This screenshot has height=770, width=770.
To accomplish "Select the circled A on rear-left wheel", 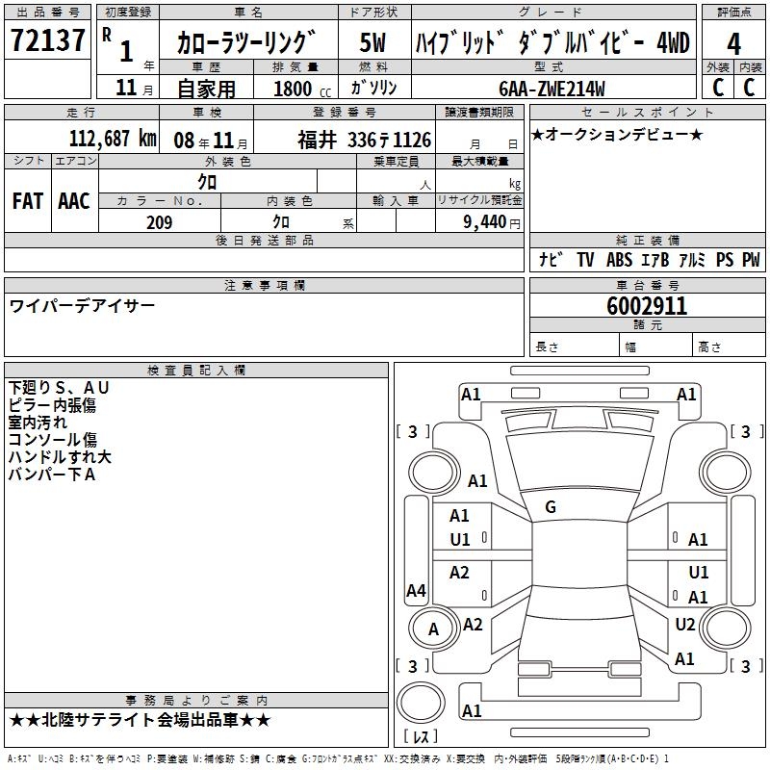I will 433,629.
